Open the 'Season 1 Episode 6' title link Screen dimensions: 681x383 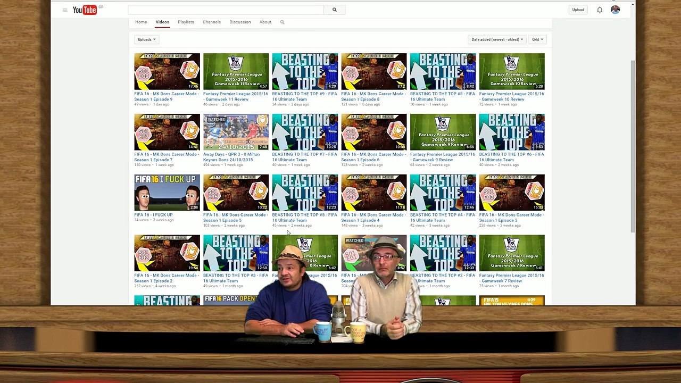[373, 157]
